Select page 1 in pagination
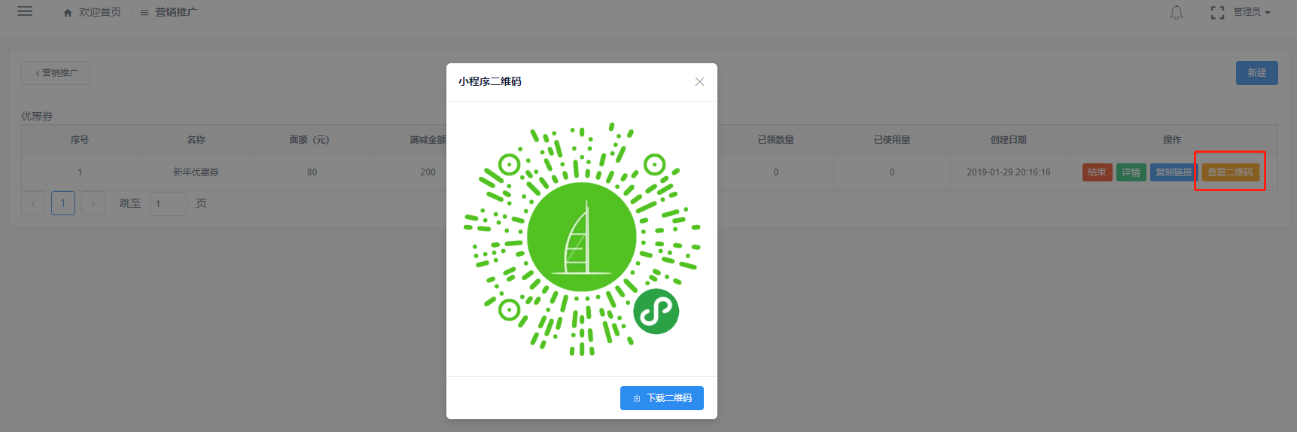1297x432 pixels. click(x=63, y=203)
